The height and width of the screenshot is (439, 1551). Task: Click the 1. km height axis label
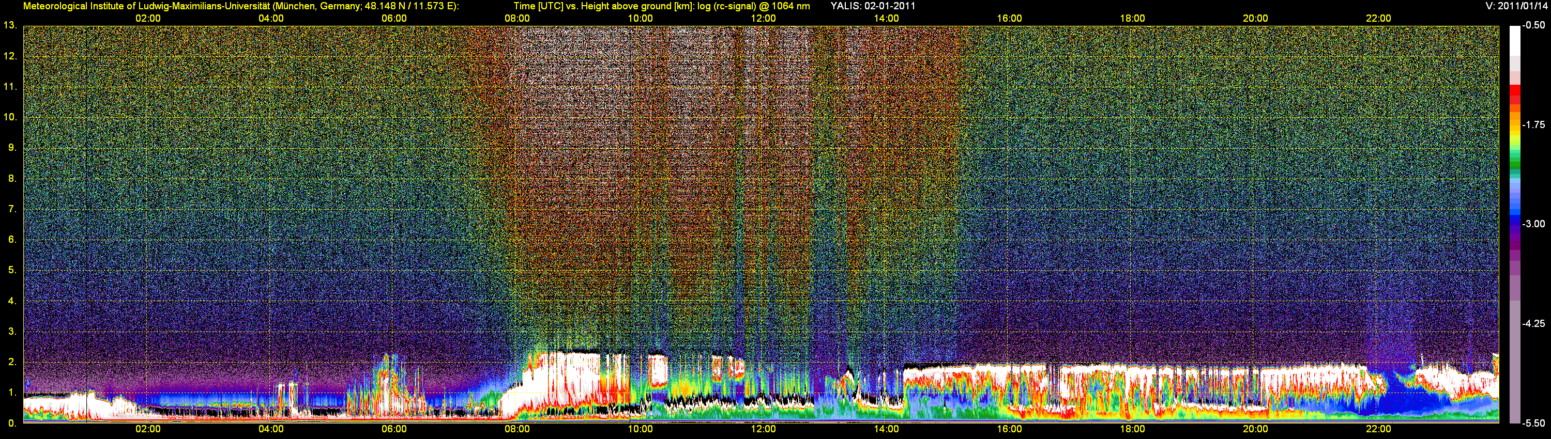(12, 393)
